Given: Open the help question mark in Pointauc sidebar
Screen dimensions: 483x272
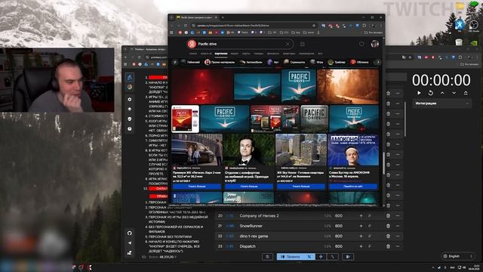Looking at the screenshot, I should coord(130,128).
